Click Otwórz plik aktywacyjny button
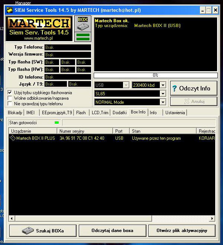Screen dimensions: 223x245 (x=182, y=231)
